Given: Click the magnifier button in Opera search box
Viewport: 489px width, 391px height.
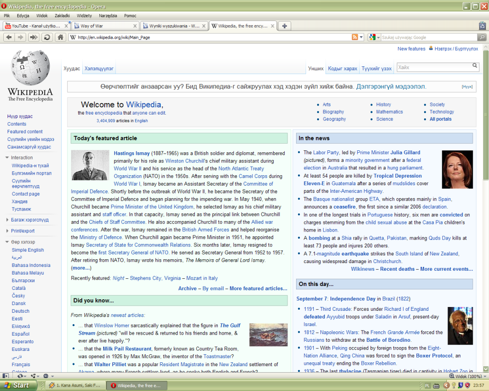Looking at the screenshot, I should tap(482, 37).
